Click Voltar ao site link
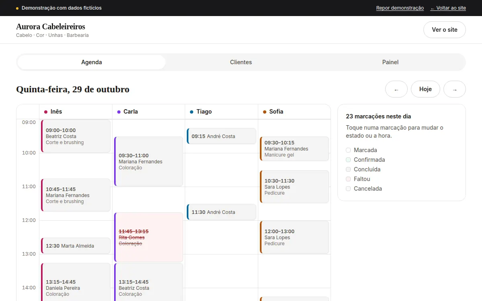 pos(448,8)
